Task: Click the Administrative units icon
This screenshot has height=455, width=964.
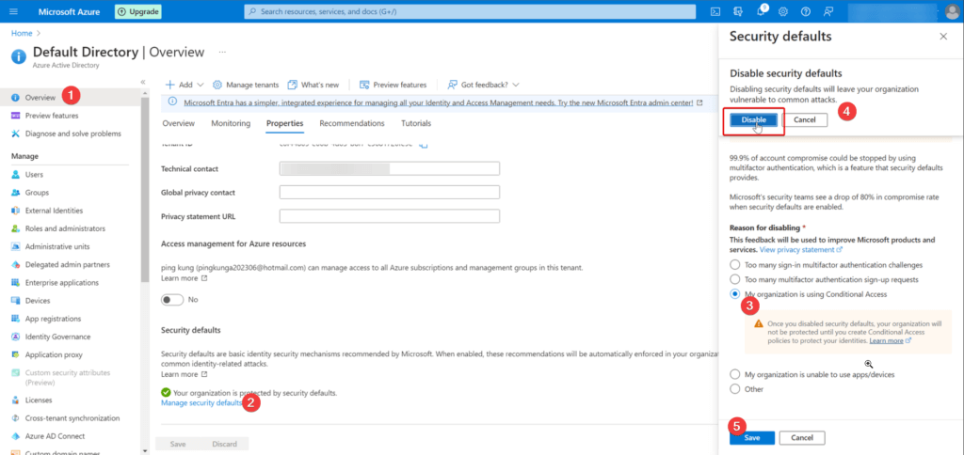Action: pyautogui.click(x=16, y=246)
